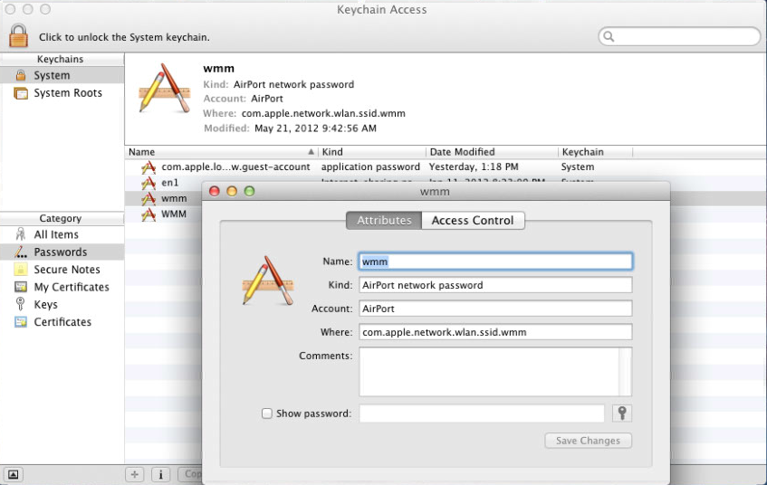Image resolution: width=767 pixels, height=485 pixels.
Task: Click the My Certificates icon
Action: pos(21,287)
